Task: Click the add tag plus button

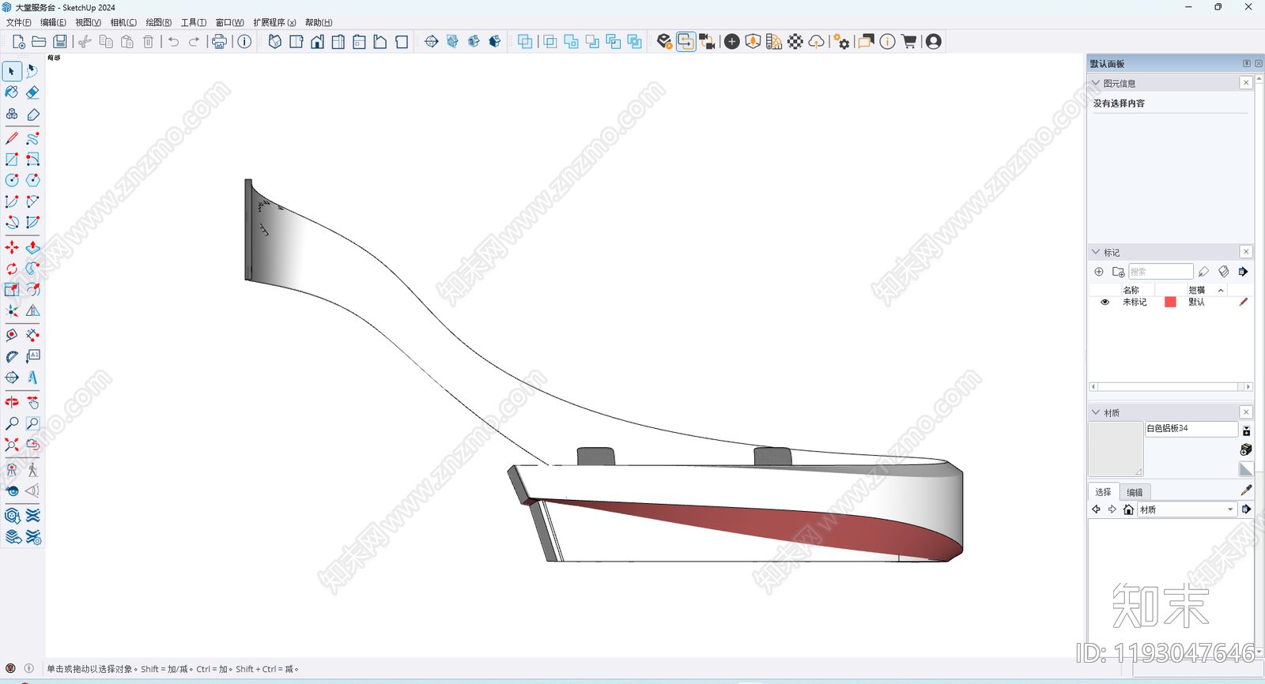Action: (x=1099, y=272)
